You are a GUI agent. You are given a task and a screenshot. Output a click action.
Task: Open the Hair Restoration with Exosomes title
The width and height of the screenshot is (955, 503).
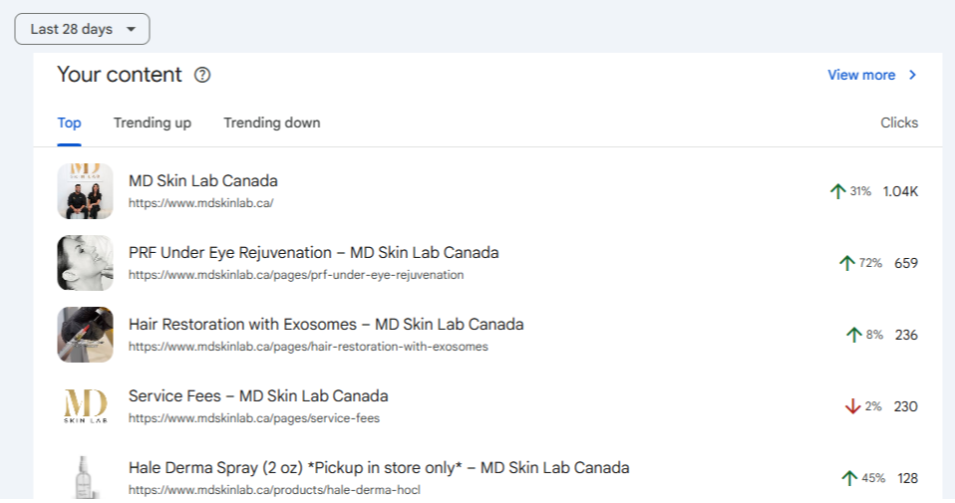pos(326,325)
